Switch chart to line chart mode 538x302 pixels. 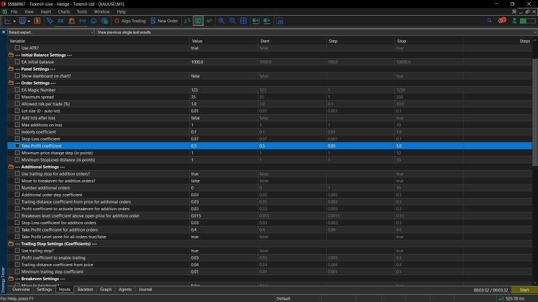(209, 21)
